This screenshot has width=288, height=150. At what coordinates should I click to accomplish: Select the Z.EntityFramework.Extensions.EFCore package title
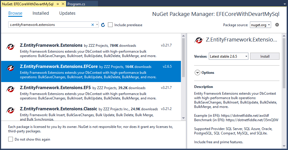pyautogui.click(x=59, y=66)
